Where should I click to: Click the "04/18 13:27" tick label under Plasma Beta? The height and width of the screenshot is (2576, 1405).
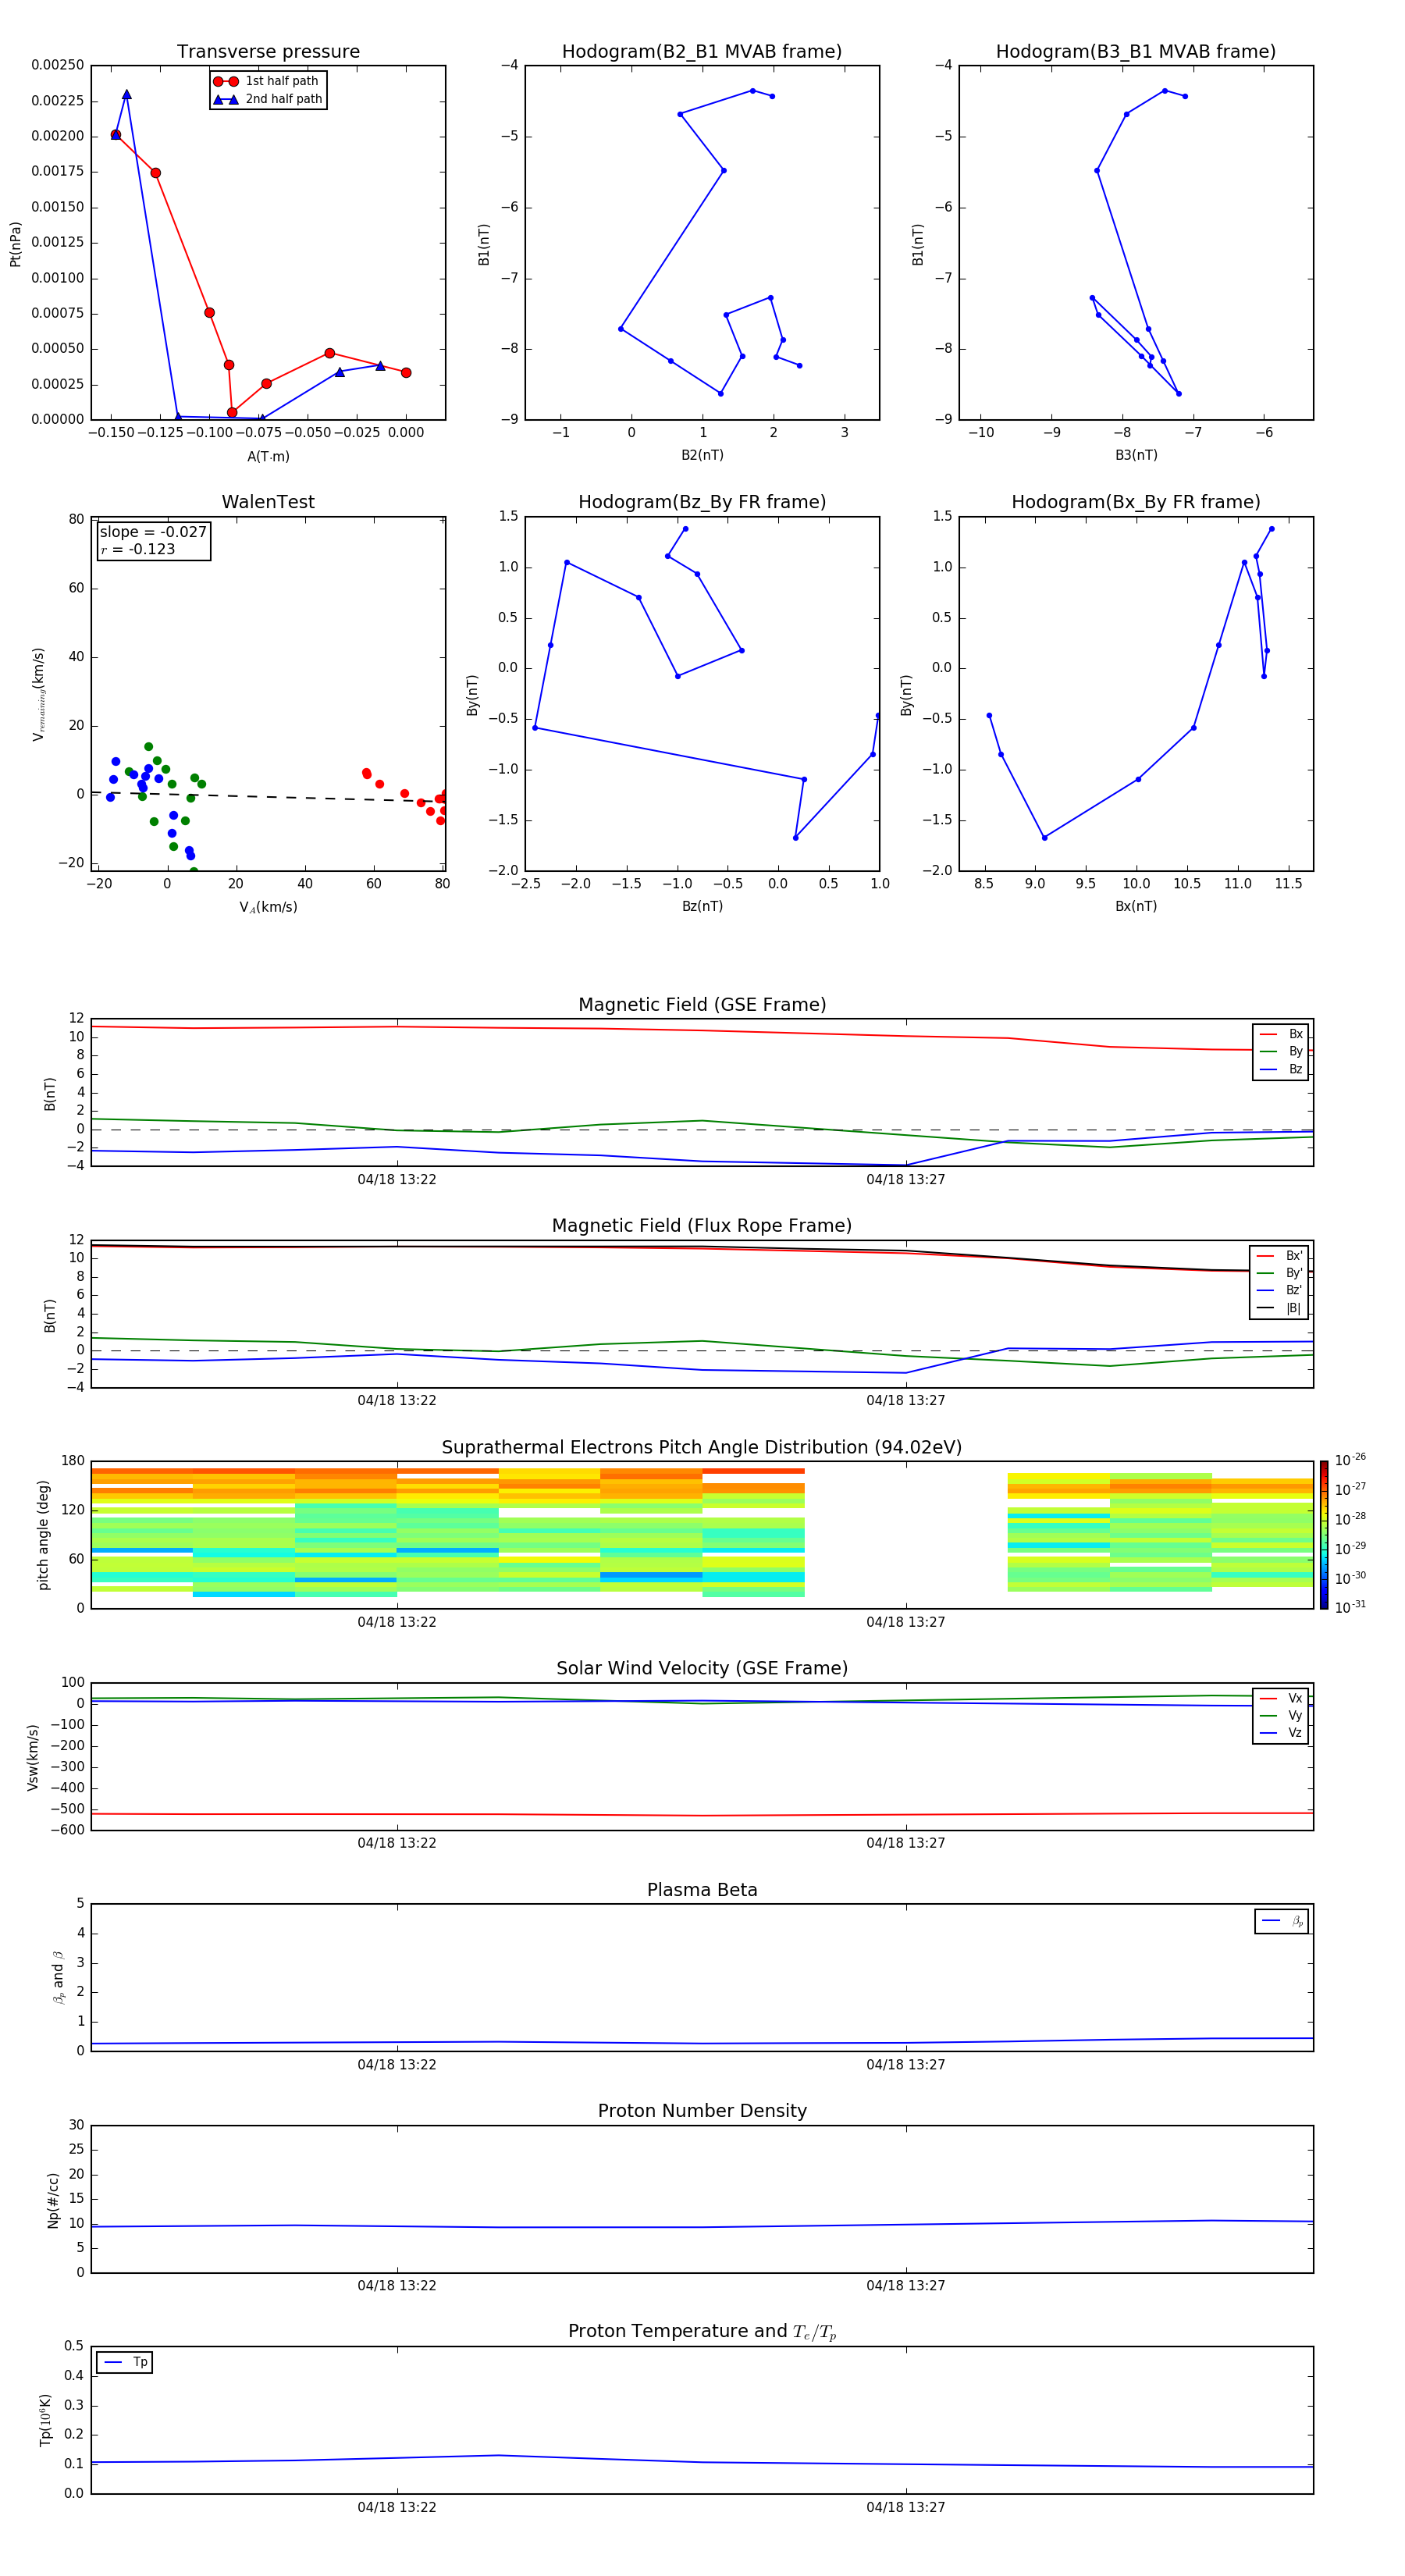(x=905, y=2065)
